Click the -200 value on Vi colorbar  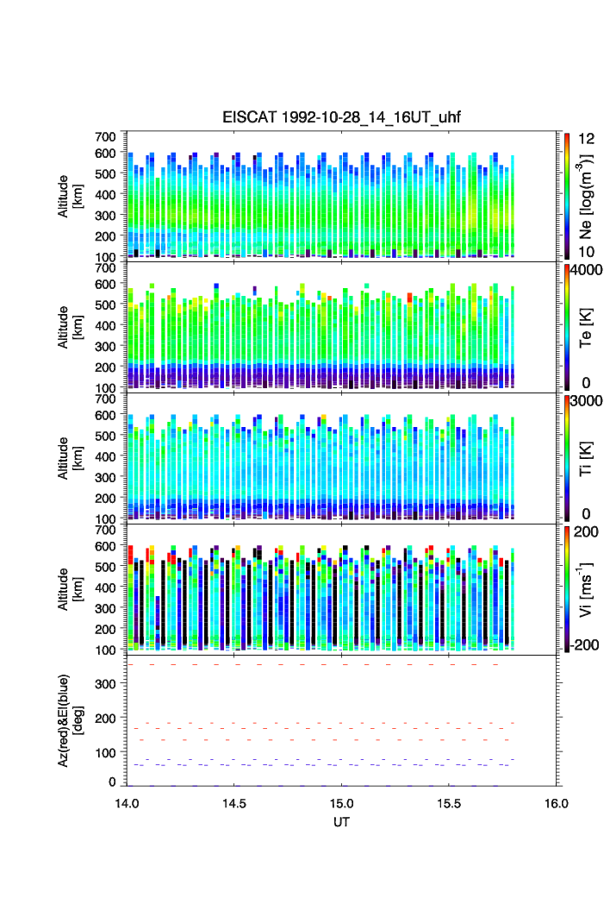586,645
